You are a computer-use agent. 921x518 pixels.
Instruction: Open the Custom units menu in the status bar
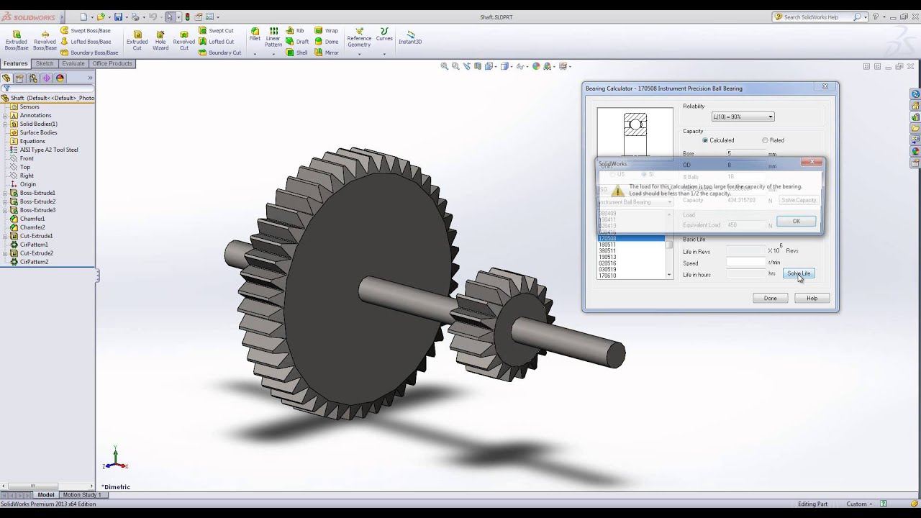(860, 504)
